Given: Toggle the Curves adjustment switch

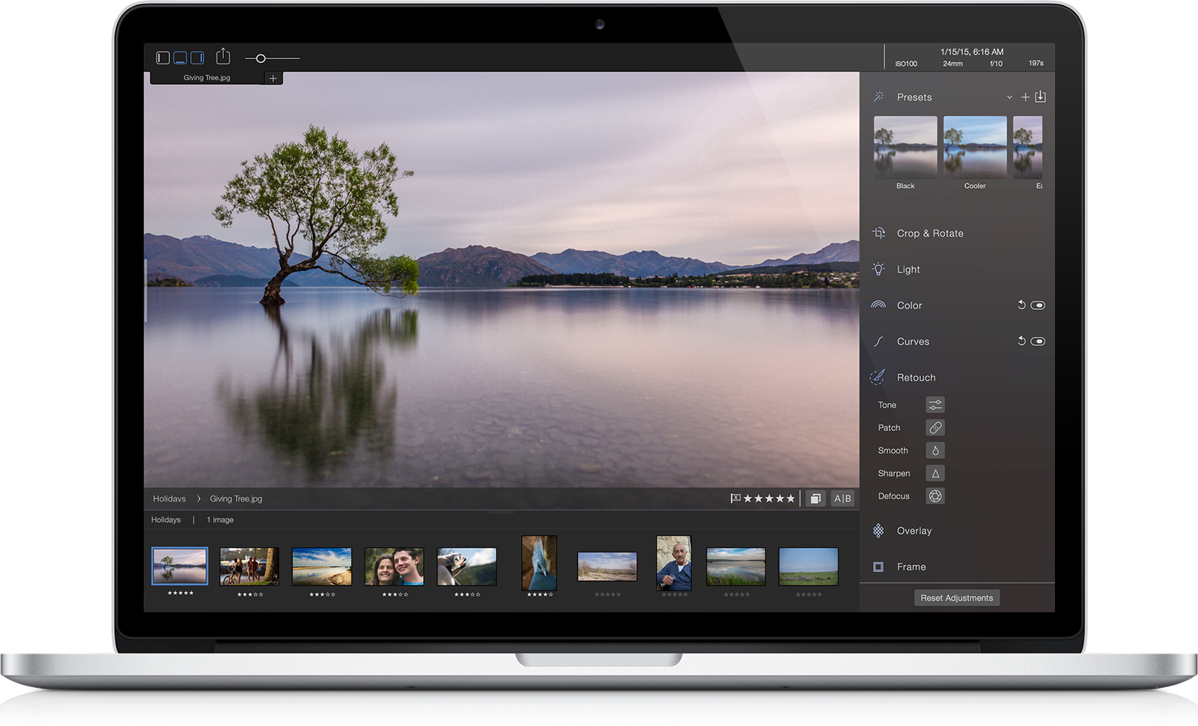Looking at the screenshot, I should [x=1038, y=341].
